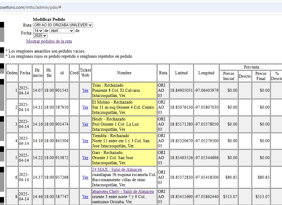Image resolution: width=282 pixels, height=205 pixels.
Task: Click Ver link for Tiendita order
Action: (x=85, y=141)
